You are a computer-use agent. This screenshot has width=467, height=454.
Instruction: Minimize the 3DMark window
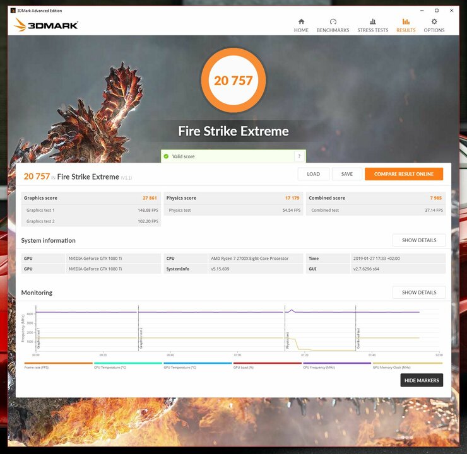(422, 11)
